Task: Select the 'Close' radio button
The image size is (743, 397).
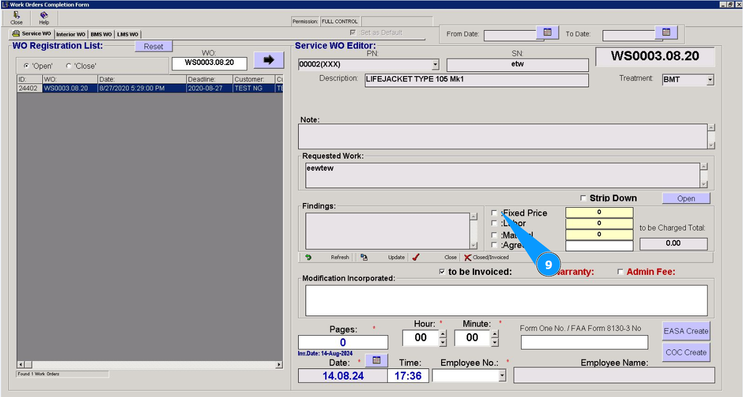Action: coord(69,66)
